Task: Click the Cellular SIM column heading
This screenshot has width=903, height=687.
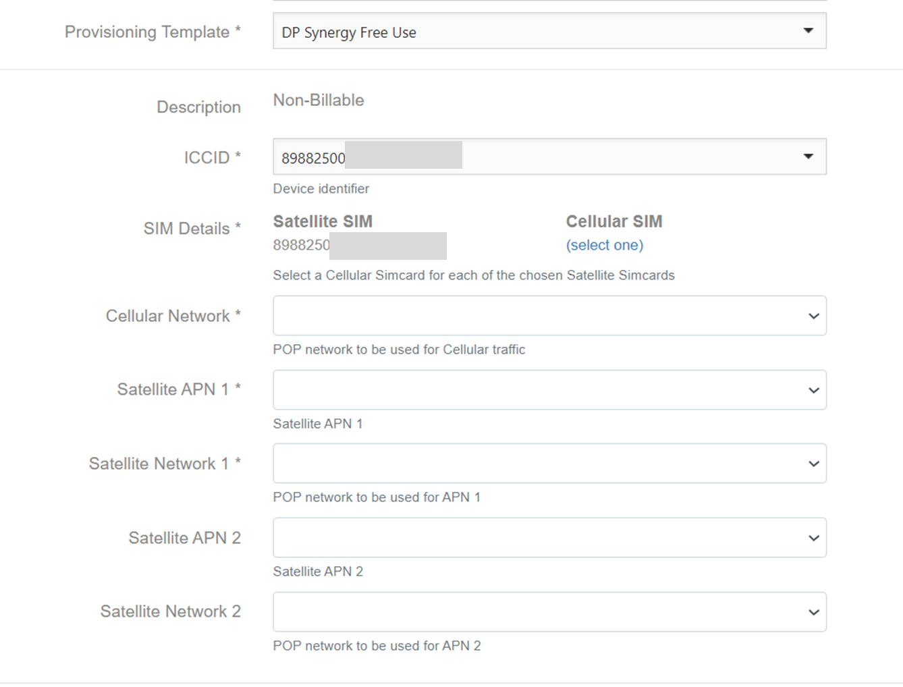Action: 613,221
